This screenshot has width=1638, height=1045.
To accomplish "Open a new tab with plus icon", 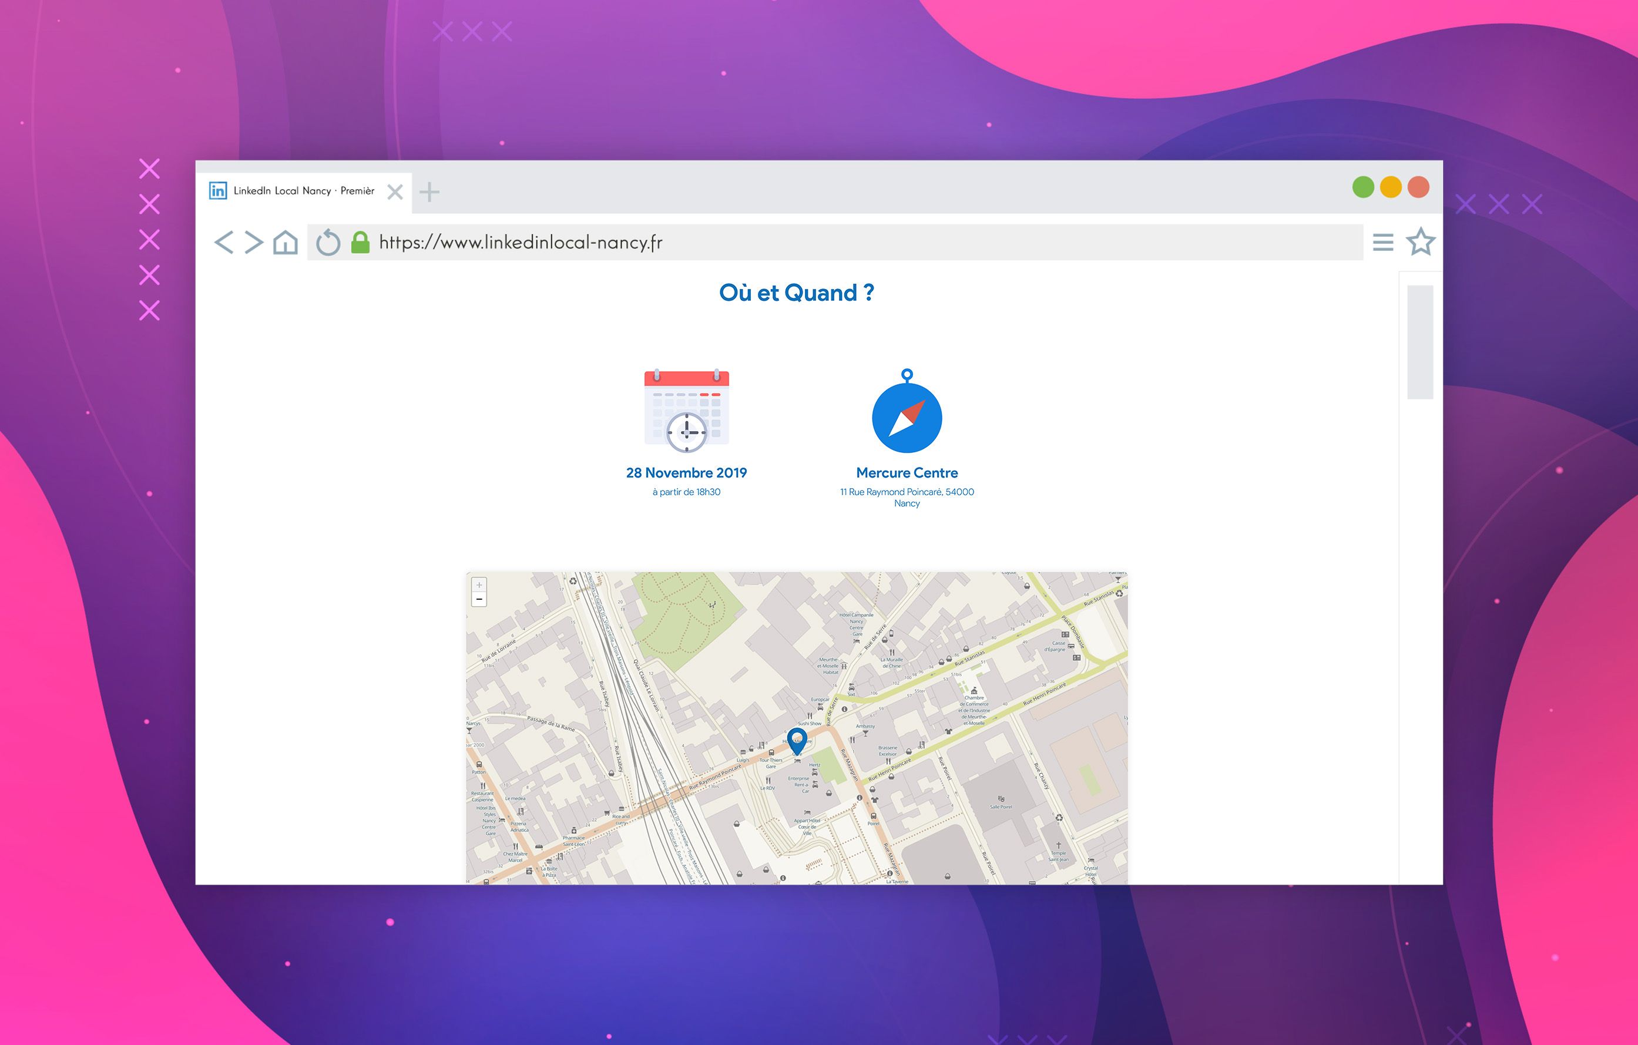I will tap(429, 191).
